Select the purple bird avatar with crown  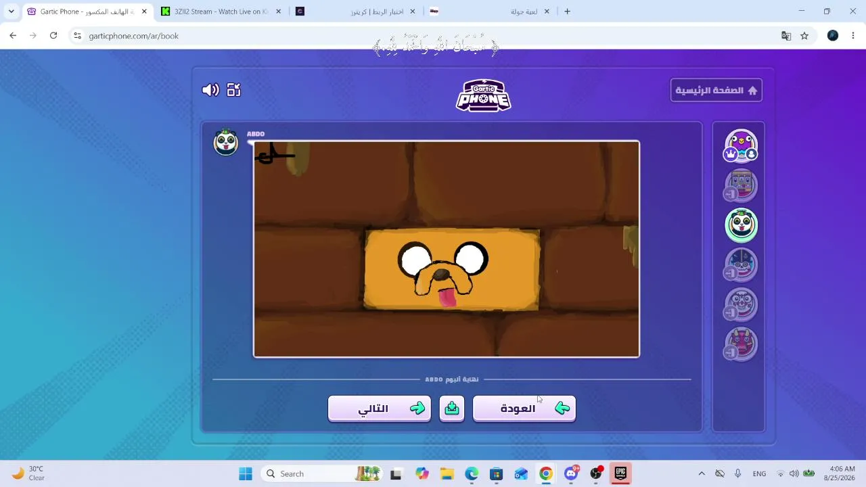coord(741,146)
